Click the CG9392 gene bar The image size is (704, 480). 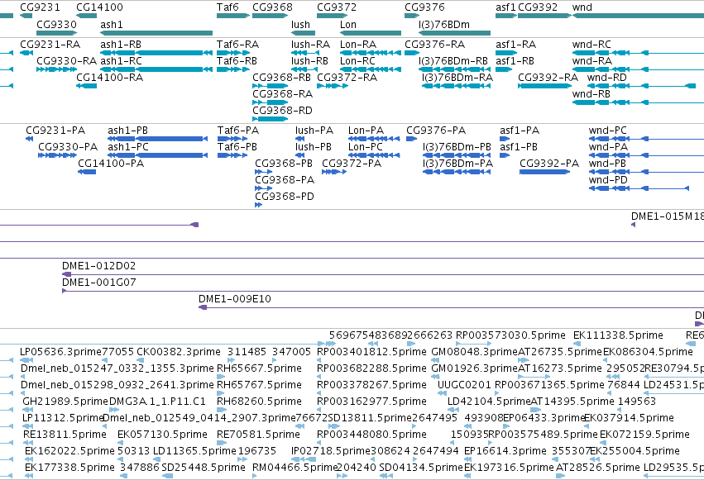tap(544, 16)
